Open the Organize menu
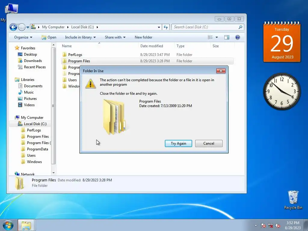The width and height of the screenshot is (308, 231). coord(23,37)
